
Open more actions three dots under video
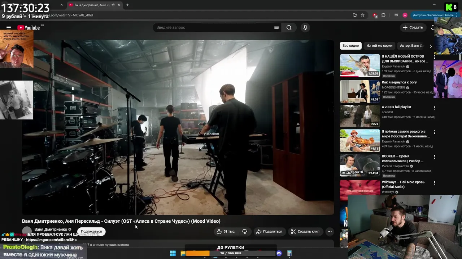coord(330,232)
